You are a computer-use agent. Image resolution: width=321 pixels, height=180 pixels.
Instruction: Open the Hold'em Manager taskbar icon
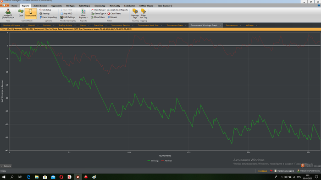click(77, 177)
